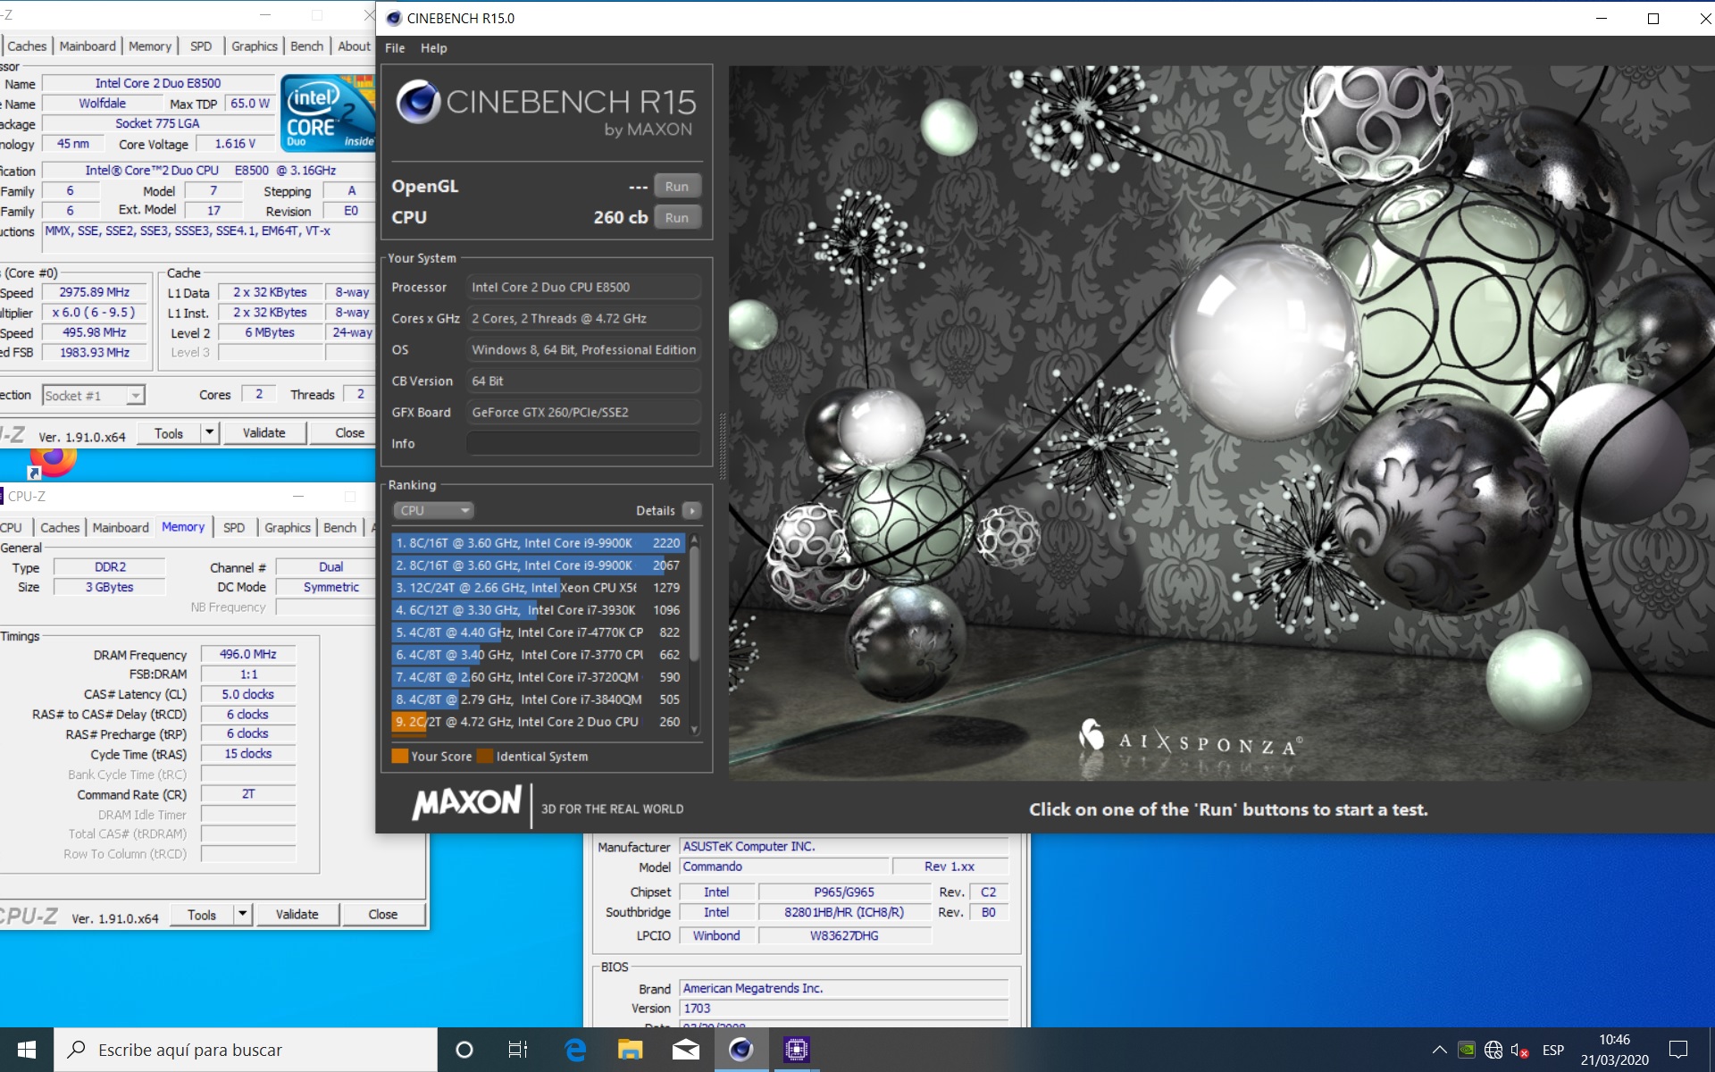
Task: Select ranking entry 5 Core i7-4770K 822
Action: (539, 632)
